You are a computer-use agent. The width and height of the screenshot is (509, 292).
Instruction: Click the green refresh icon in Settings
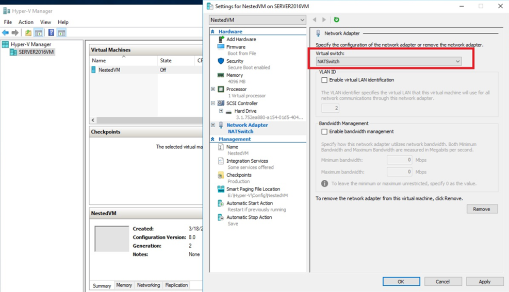pos(337,20)
